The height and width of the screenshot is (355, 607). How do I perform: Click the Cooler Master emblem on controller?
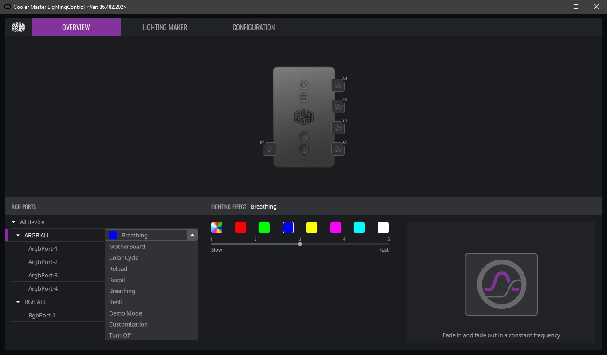coord(304,117)
